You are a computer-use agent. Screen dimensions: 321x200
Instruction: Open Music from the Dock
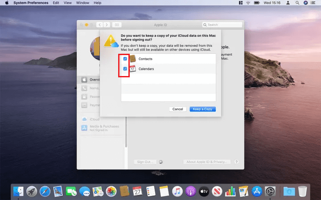pos(177,192)
